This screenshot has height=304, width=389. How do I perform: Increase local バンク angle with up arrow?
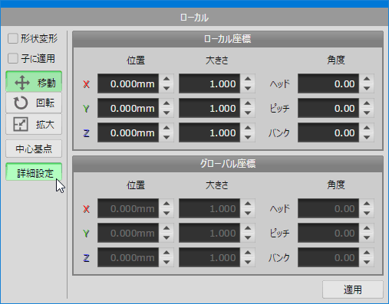coord(367,128)
